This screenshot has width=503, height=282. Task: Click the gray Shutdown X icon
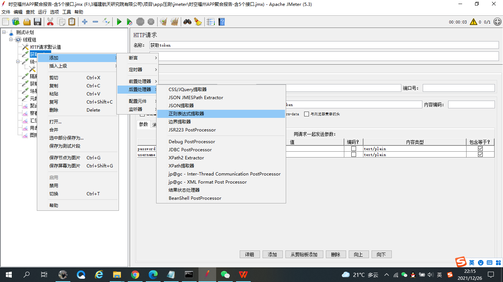pyautogui.click(x=151, y=22)
